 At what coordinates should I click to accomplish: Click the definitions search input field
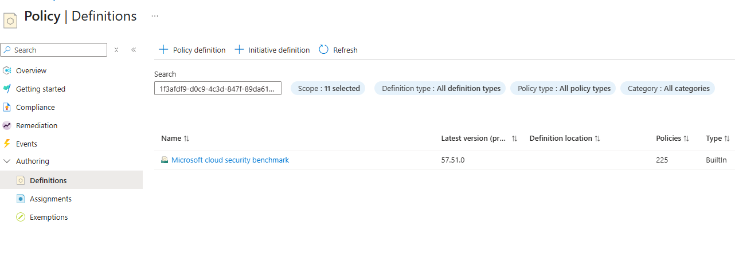coord(218,89)
